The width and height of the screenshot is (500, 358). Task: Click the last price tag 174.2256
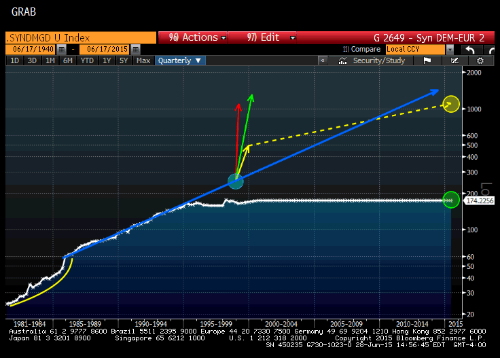(480, 201)
